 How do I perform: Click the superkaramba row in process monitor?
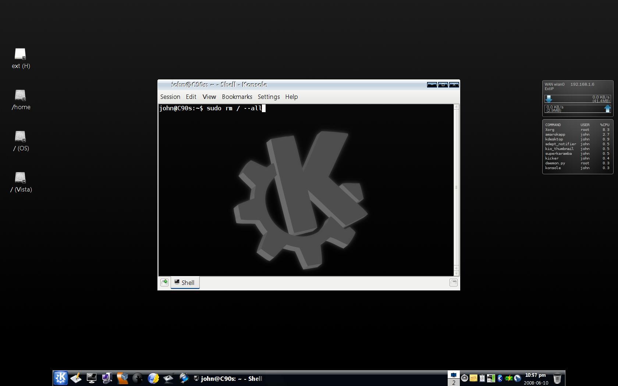pos(577,154)
